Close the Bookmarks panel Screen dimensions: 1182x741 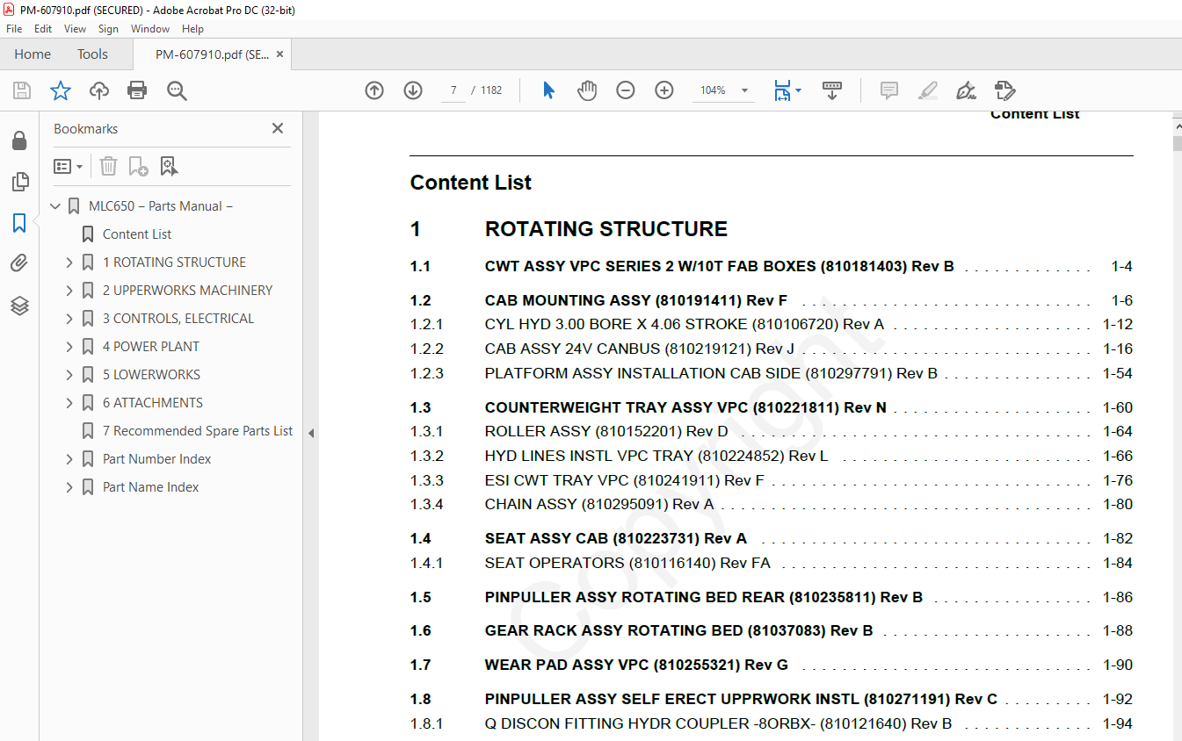278,128
